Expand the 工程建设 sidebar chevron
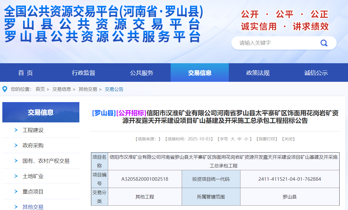Image resolution: width=348 pixels, height=210 pixels. coord(16,130)
